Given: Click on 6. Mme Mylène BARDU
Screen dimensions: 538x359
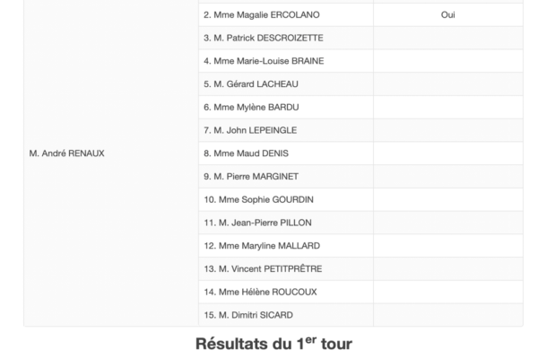Looking at the screenshot, I should (251, 107).
